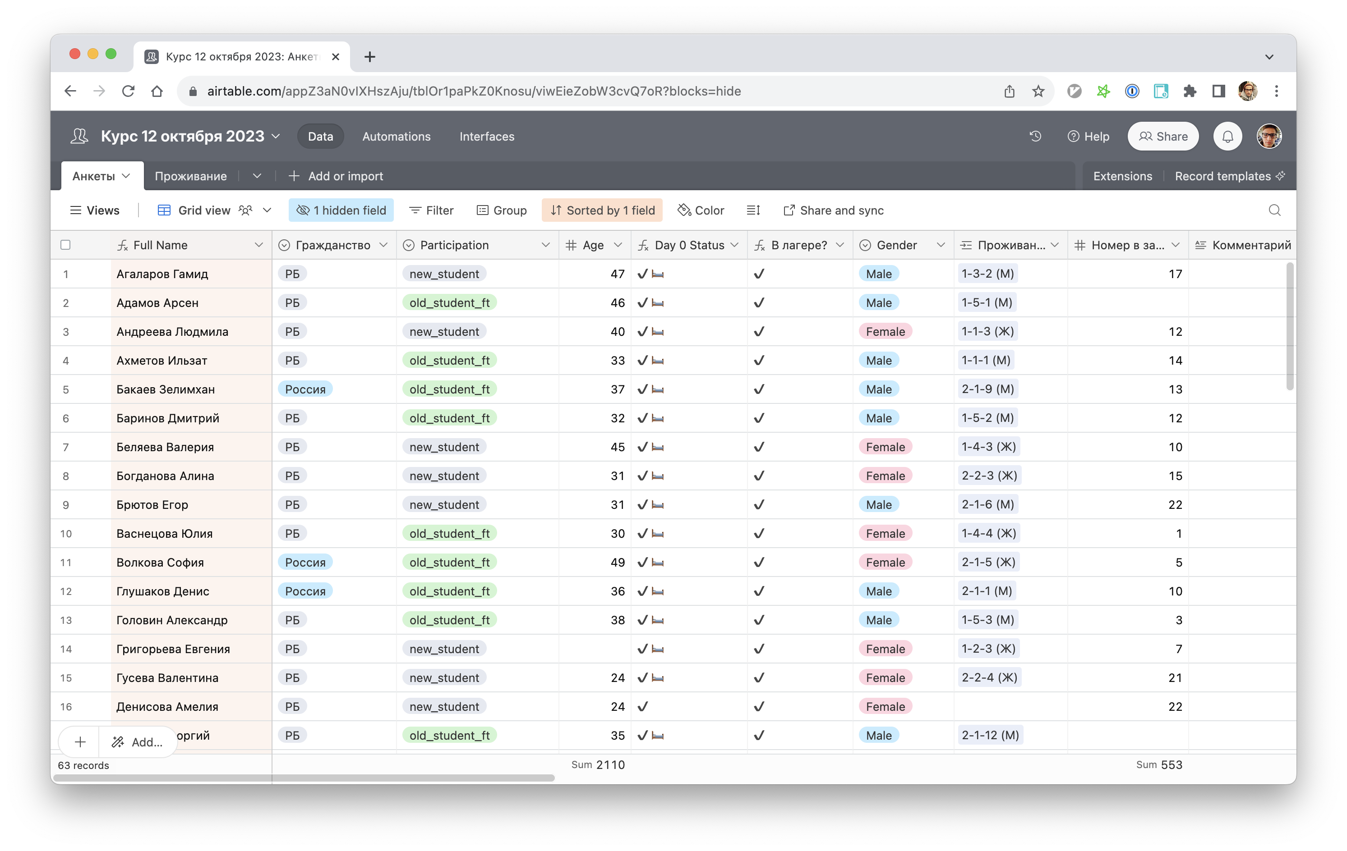Open the tab search chevron
The width and height of the screenshot is (1347, 851).
click(x=1269, y=56)
